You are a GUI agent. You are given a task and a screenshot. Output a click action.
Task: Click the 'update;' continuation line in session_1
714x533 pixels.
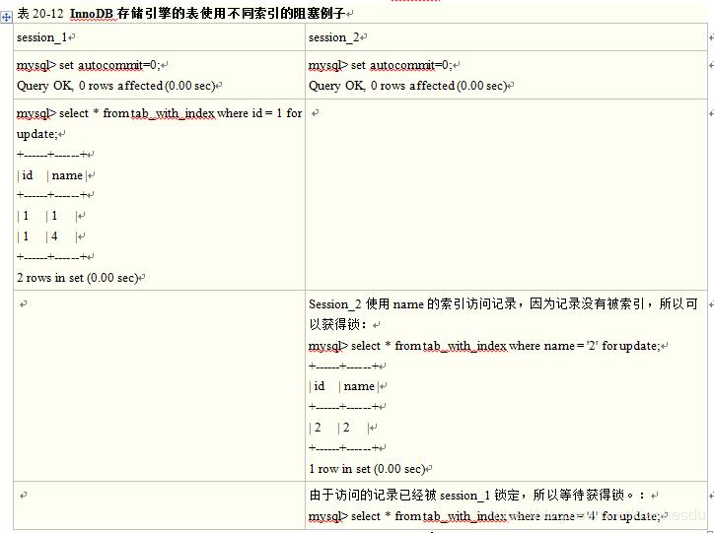37,134
